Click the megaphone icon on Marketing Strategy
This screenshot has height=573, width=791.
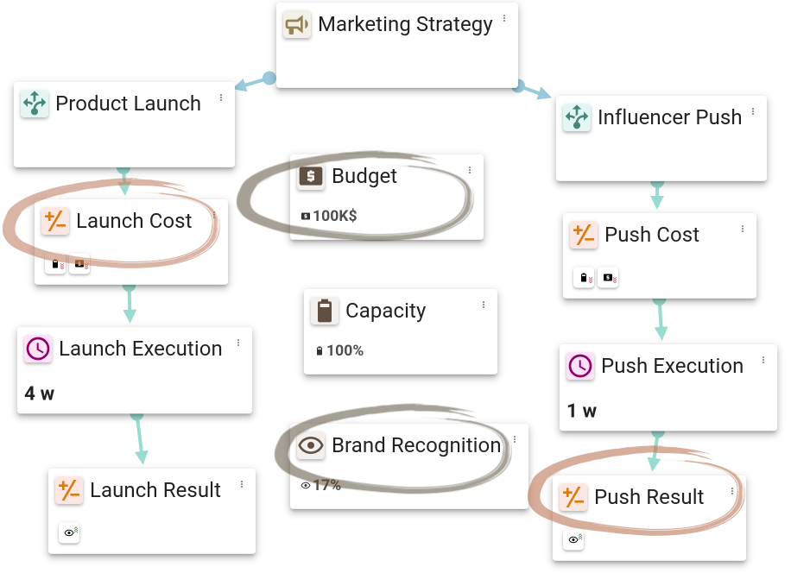[x=297, y=25]
